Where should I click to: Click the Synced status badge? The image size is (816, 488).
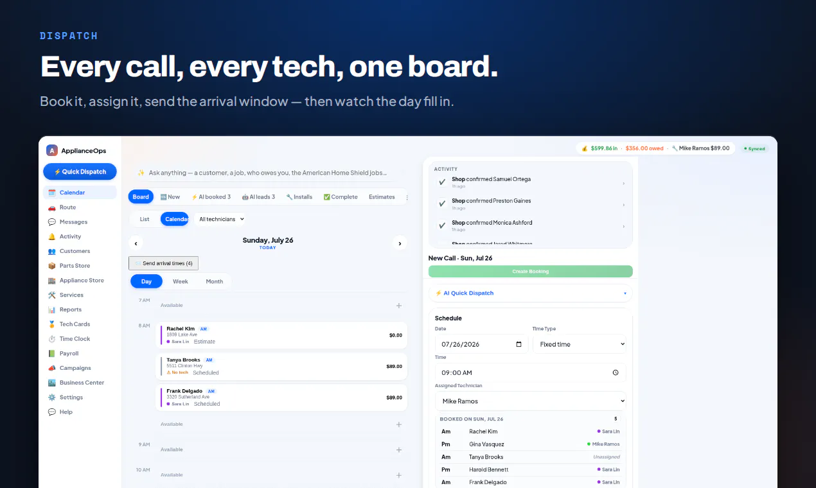pos(754,148)
